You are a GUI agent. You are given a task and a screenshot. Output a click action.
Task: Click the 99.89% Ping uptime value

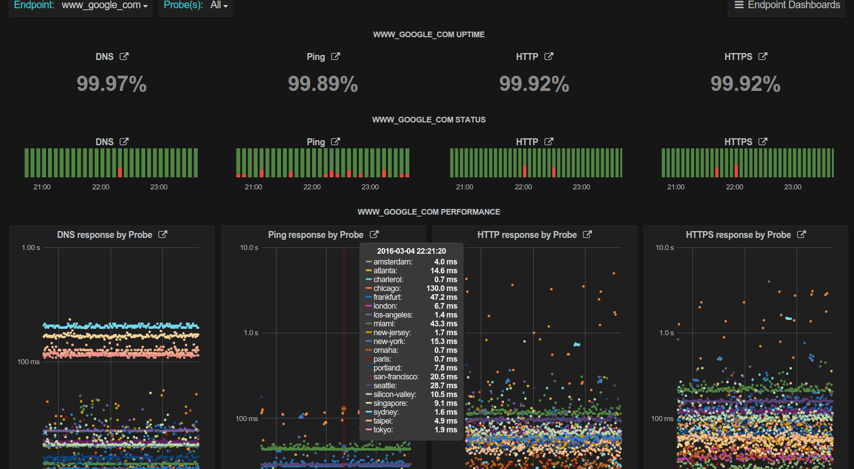coord(323,84)
